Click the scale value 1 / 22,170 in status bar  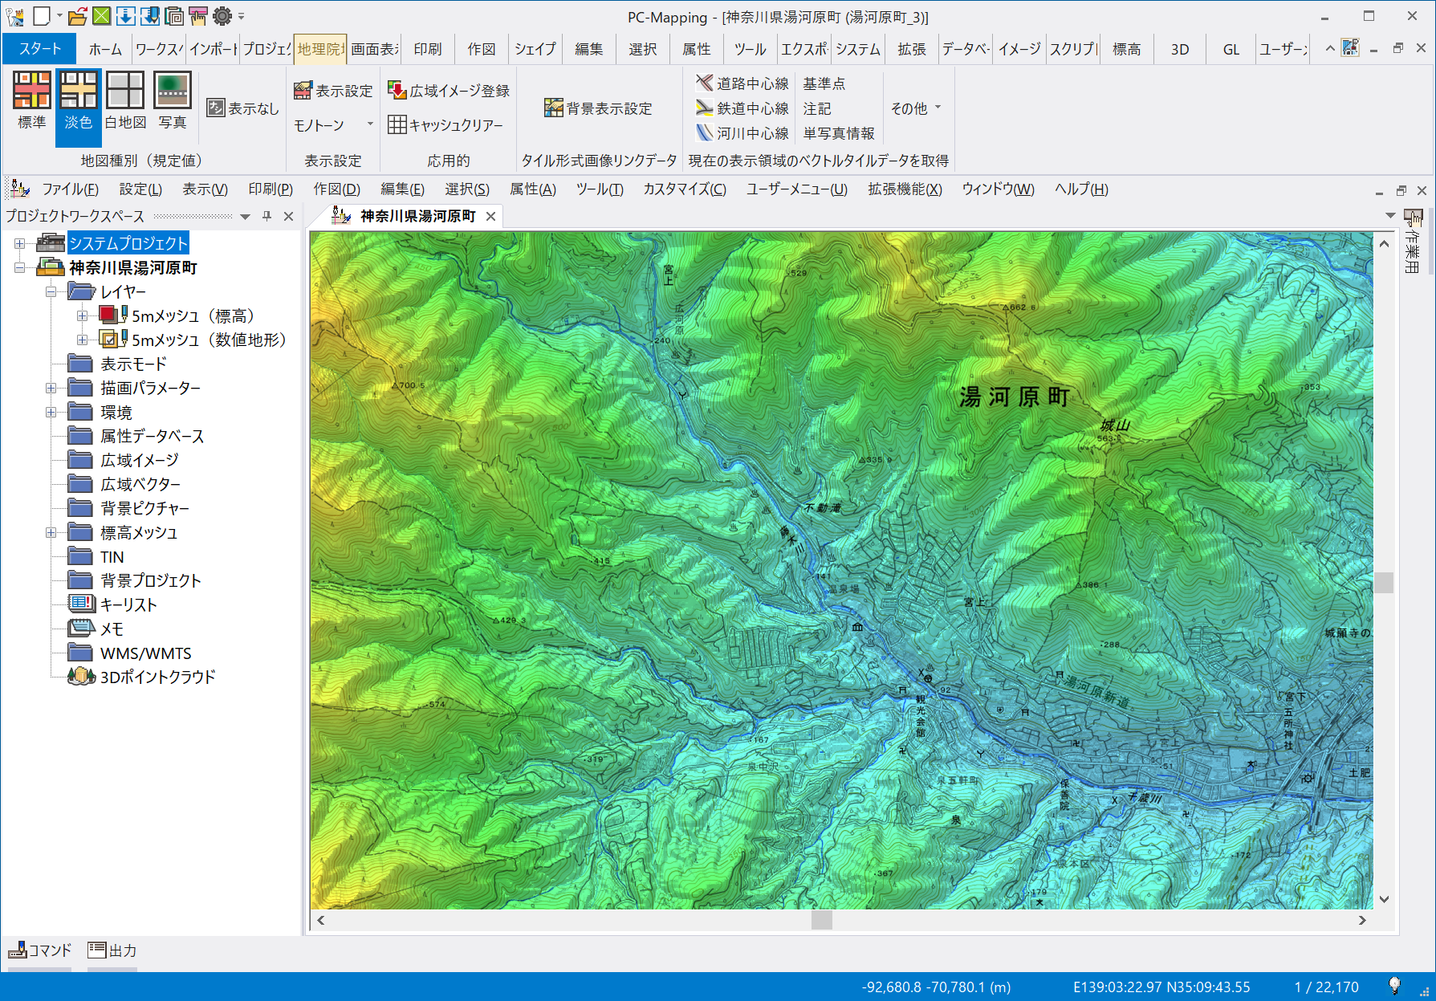point(1326,987)
